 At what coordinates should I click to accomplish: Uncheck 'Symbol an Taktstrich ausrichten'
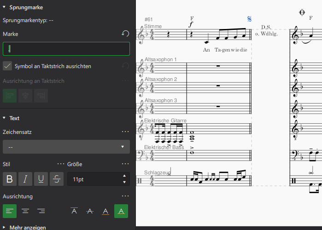coord(7,66)
